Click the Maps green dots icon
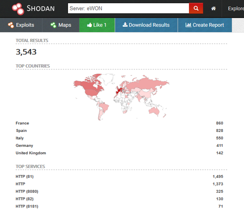The width and height of the screenshot is (244, 210). coord(53,25)
